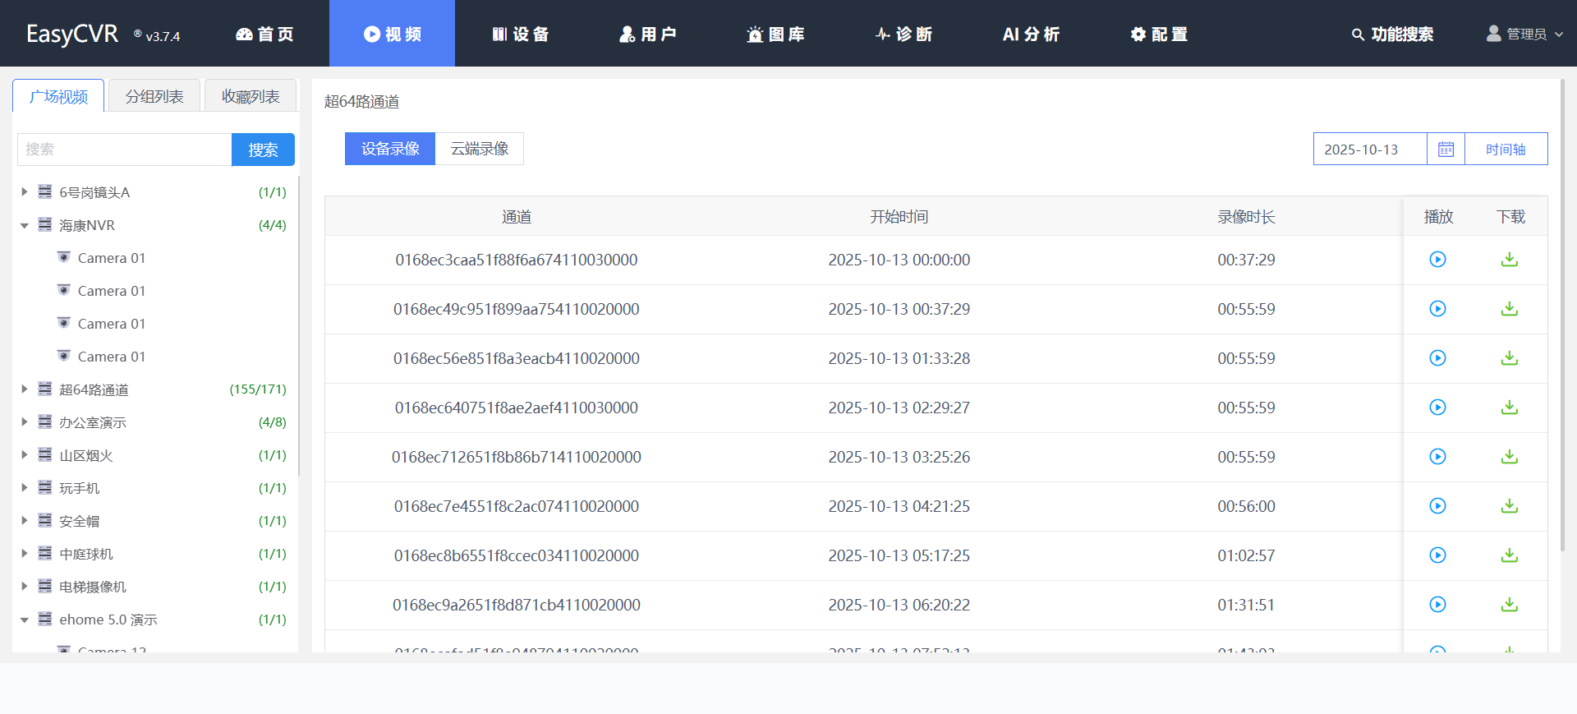Download the recording starting at 03:25:26
This screenshot has width=1577, height=714.
tap(1509, 457)
